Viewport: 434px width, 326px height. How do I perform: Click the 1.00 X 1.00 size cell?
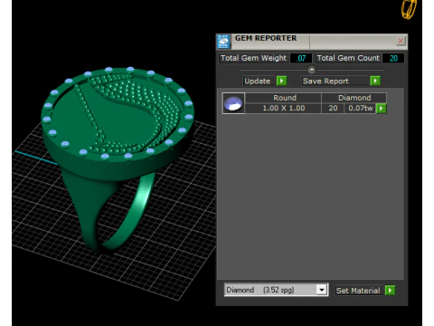pos(283,108)
